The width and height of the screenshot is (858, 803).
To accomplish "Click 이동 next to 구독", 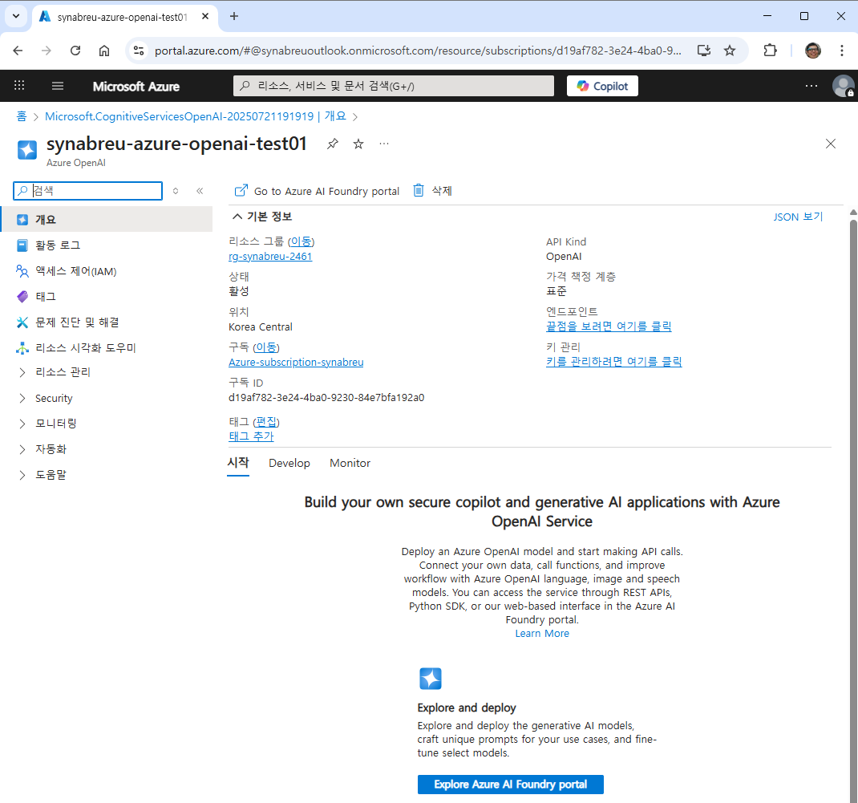I will [x=266, y=347].
